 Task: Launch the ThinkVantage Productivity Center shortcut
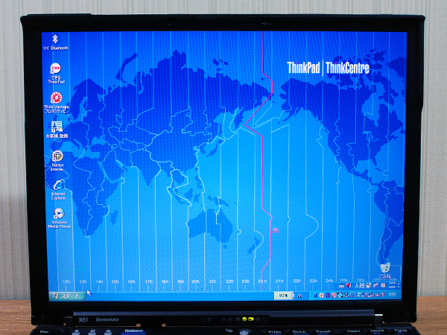pos(57,103)
